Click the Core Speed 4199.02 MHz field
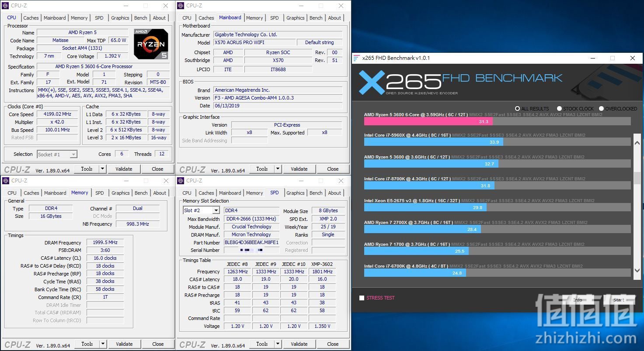The height and width of the screenshot is (351, 644). (57, 114)
